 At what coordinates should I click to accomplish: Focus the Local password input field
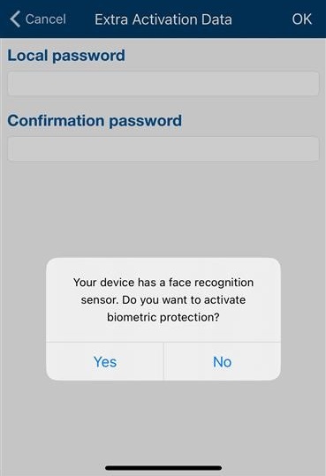163,84
